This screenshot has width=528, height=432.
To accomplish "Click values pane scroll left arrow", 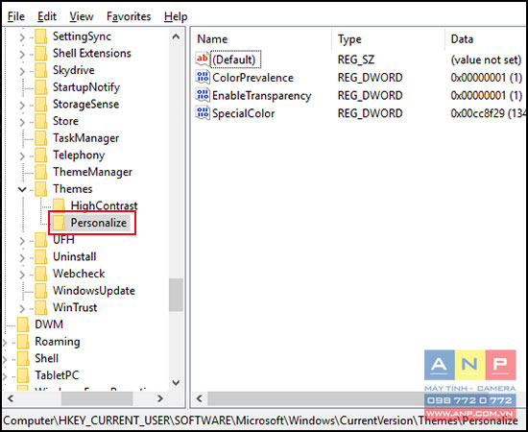I will pyautogui.click(x=200, y=398).
